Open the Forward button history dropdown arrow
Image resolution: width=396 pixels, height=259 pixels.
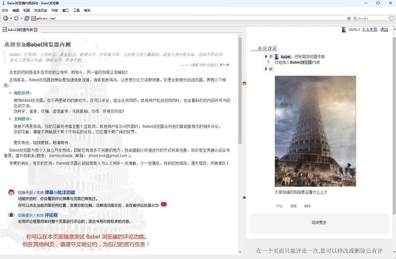(x=22, y=18)
